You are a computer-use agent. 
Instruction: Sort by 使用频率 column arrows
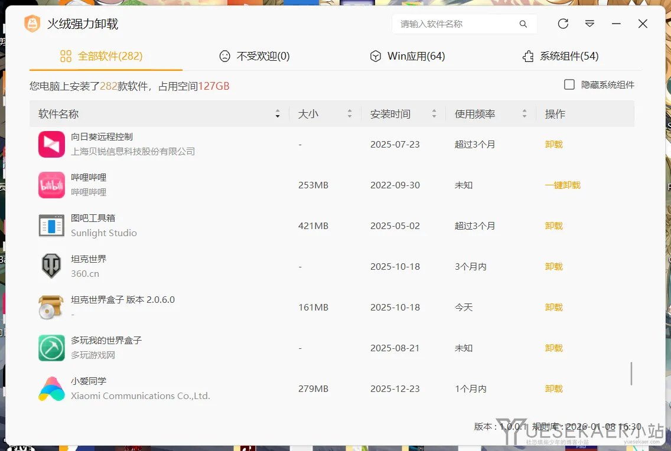click(525, 114)
